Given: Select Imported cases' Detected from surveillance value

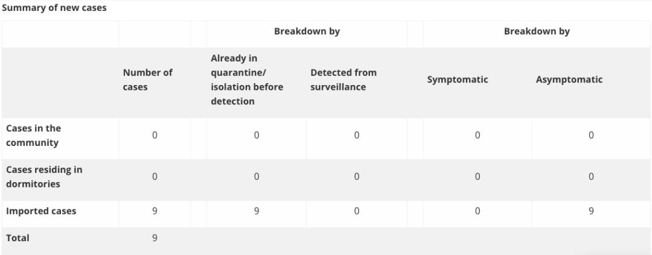Looking at the screenshot, I should pos(357,211).
